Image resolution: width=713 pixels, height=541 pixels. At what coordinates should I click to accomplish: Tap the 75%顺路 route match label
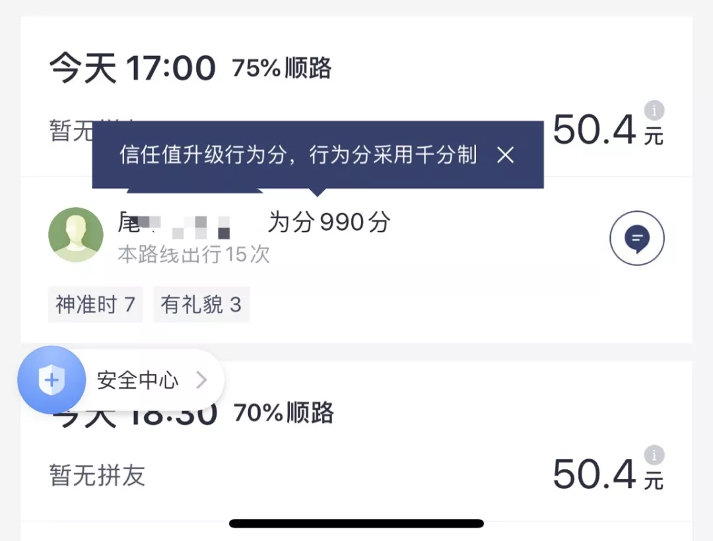282,68
